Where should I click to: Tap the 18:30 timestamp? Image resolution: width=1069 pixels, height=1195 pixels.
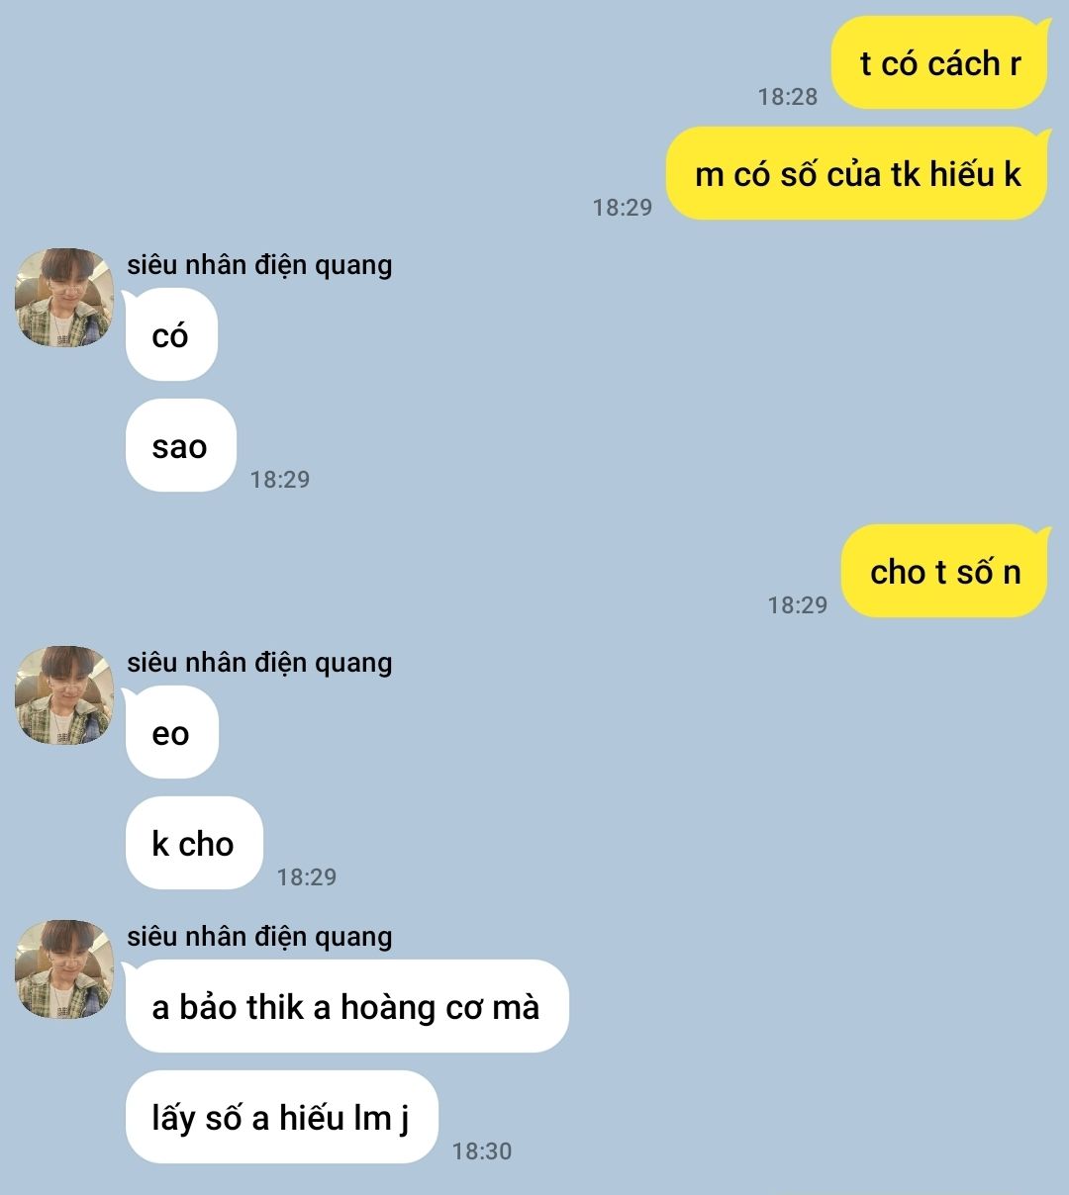pyautogui.click(x=482, y=1150)
